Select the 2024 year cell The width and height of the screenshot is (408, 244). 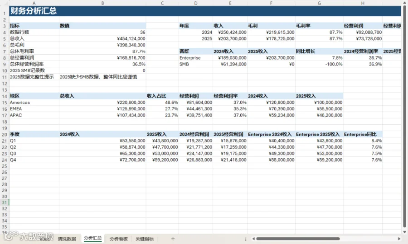coord(196,32)
